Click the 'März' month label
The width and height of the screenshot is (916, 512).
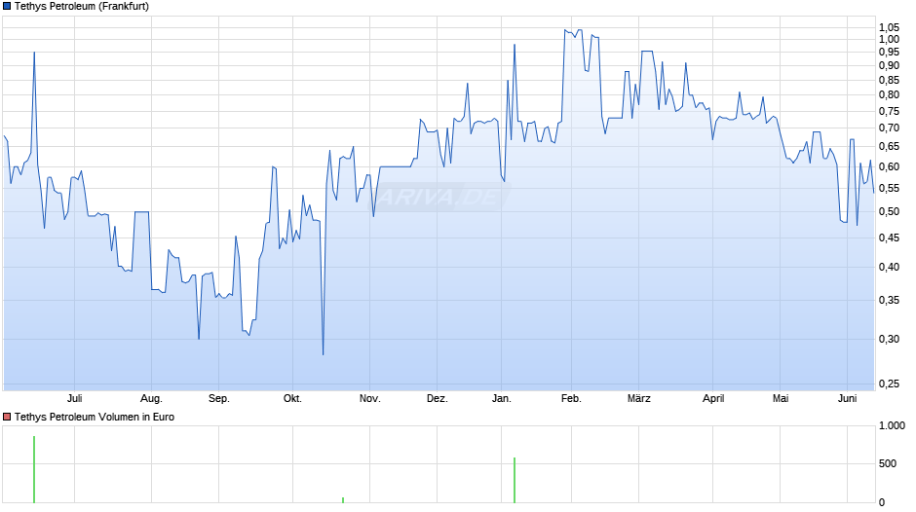pyautogui.click(x=638, y=398)
